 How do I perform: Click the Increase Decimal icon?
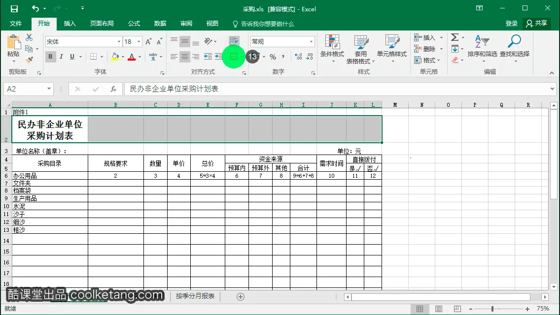tap(298, 57)
